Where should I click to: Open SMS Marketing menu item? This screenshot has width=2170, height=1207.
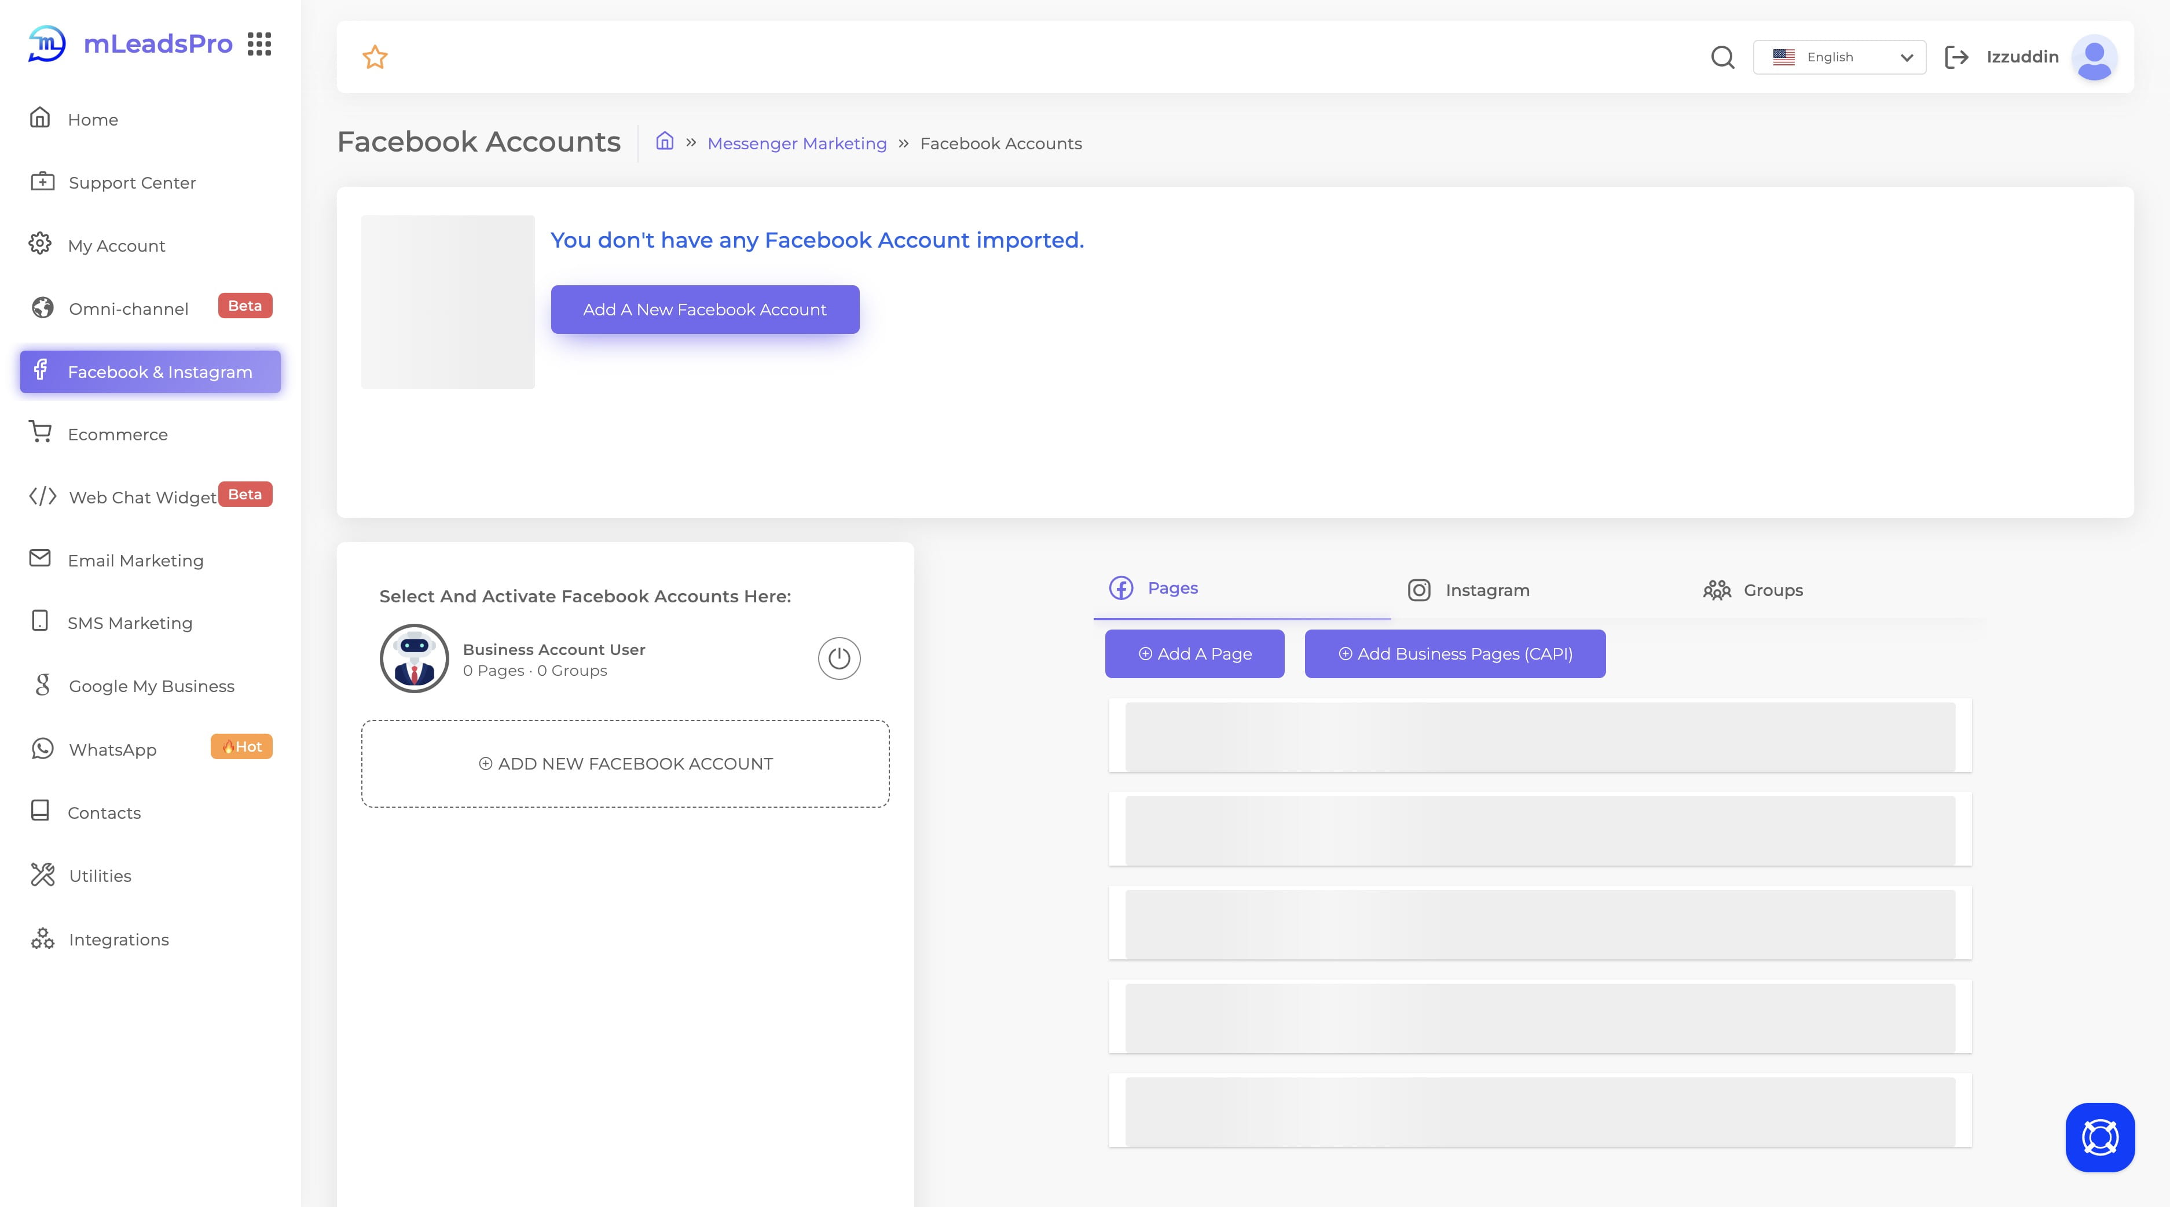coord(150,623)
